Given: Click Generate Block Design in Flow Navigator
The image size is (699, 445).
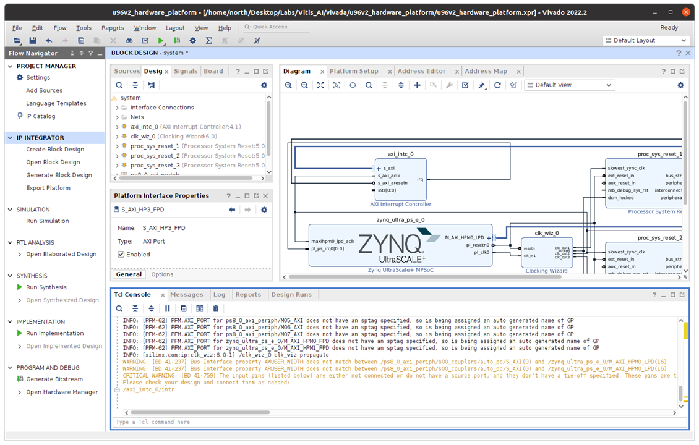Looking at the screenshot, I should pyautogui.click(x=59, y=175).
